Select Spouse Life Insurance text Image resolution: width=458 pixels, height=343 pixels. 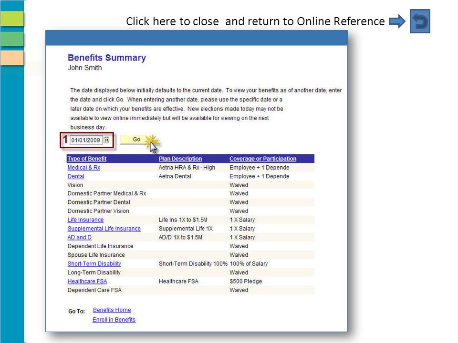coord(96,254)
